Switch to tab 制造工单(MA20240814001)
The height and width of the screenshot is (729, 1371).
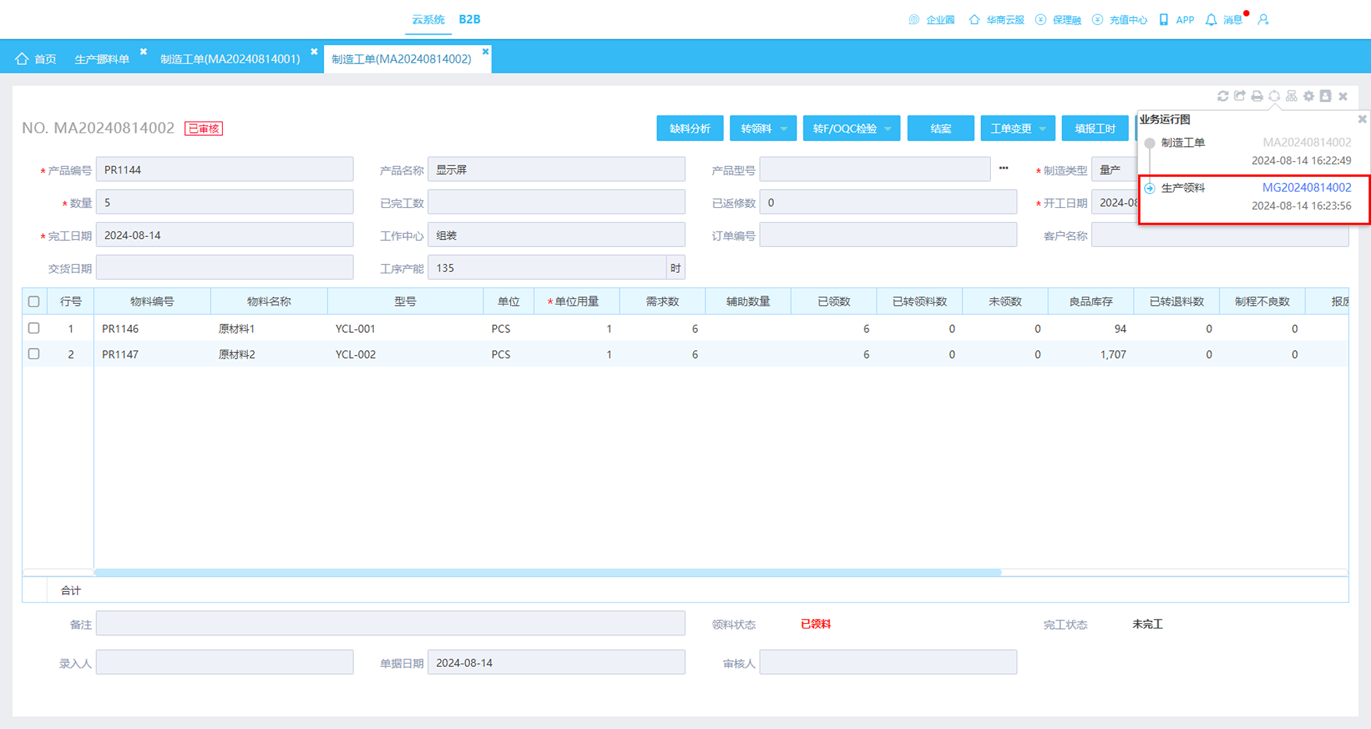(x=230, y=59)
